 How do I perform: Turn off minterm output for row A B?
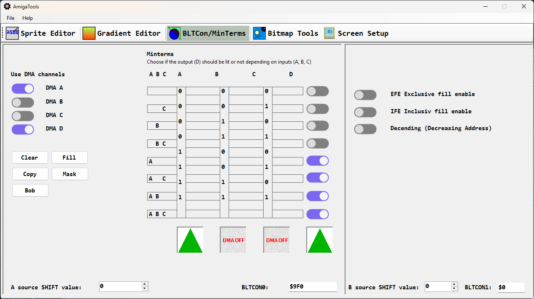318,196
